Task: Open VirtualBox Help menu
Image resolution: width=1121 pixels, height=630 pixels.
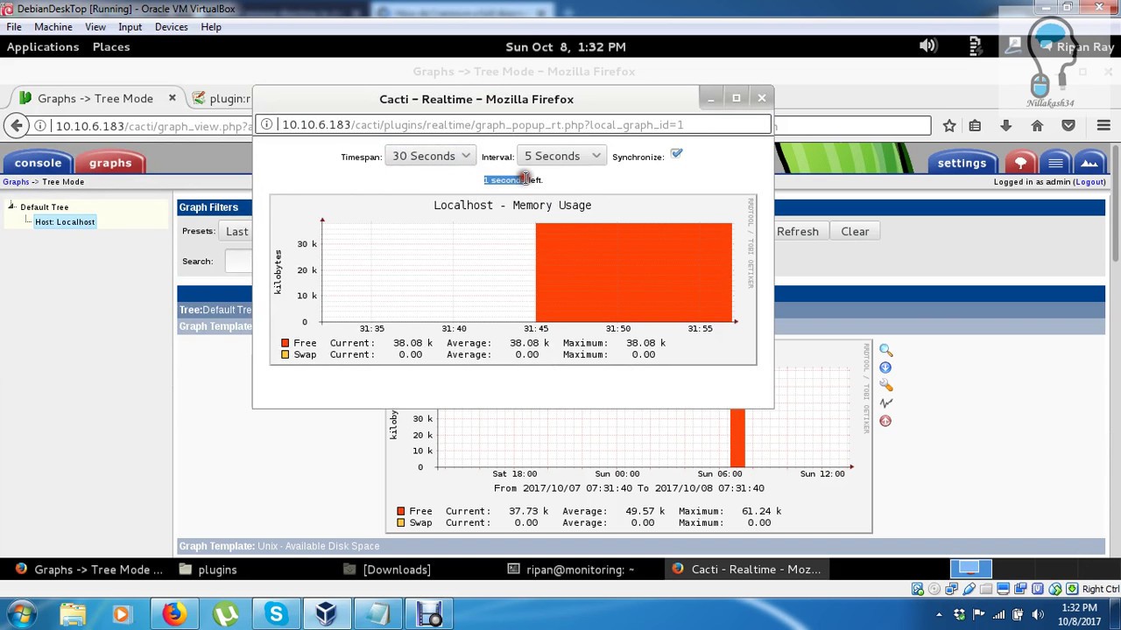Action: click(x=211, y=27)
